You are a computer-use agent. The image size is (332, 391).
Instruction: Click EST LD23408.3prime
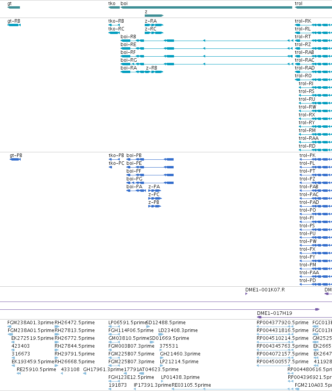178,330
